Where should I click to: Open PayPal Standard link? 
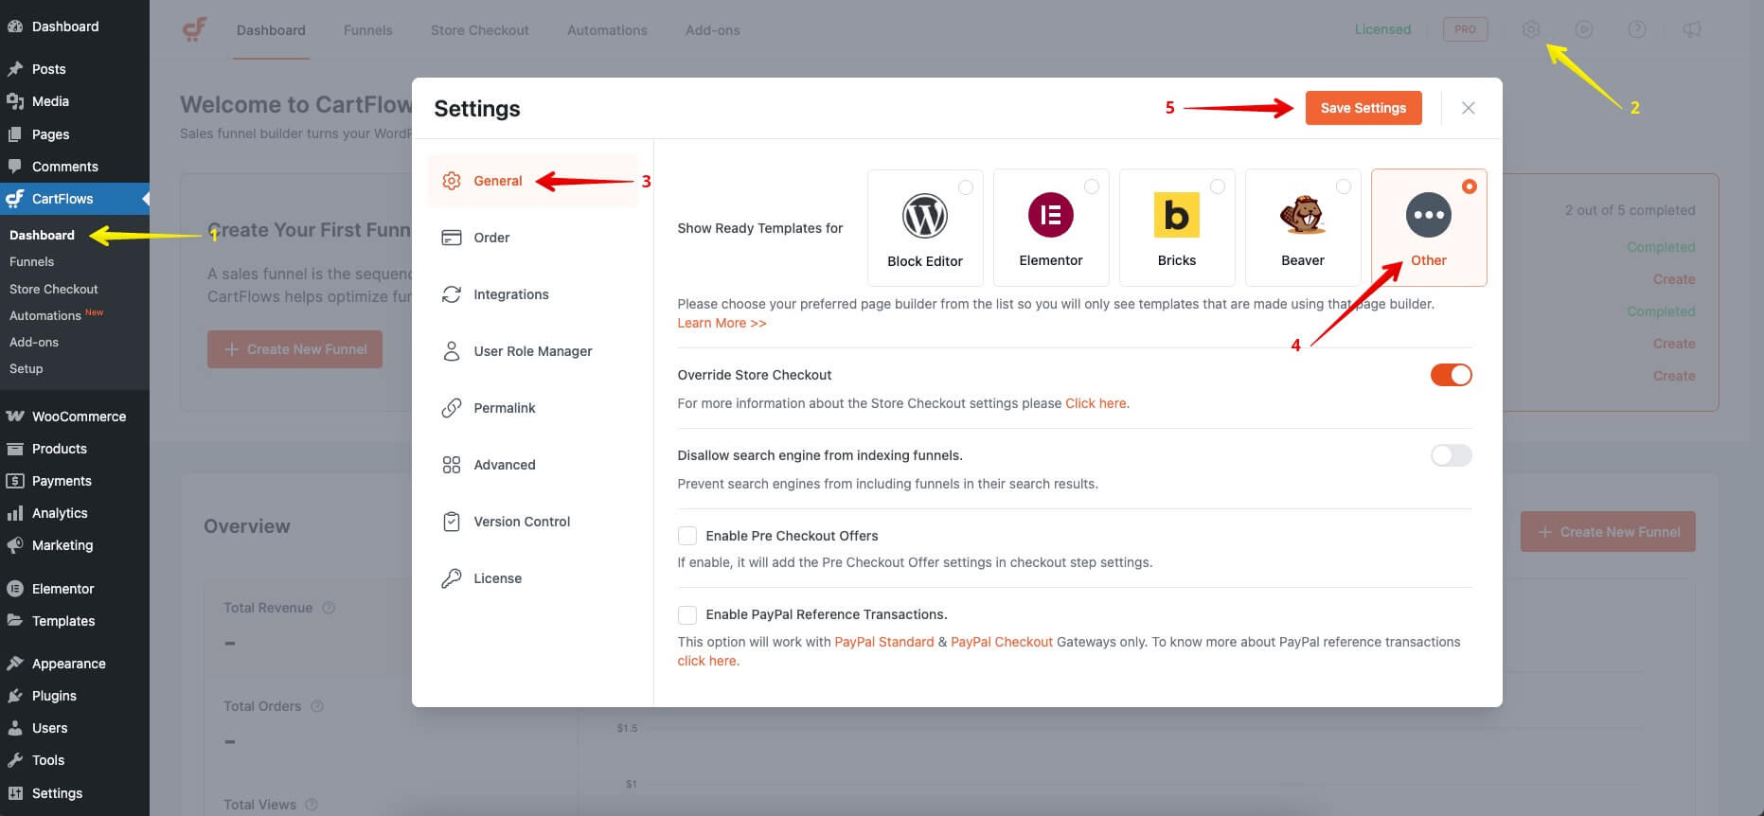[x=883, y=642]
